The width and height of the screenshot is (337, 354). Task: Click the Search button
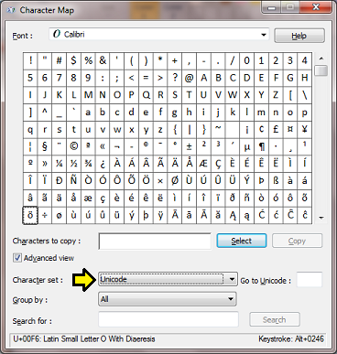point(275,319)
